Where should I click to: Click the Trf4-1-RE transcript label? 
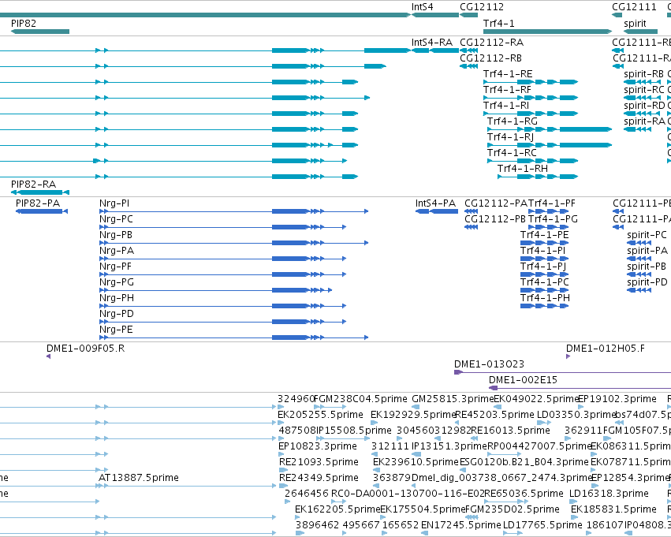508,73
